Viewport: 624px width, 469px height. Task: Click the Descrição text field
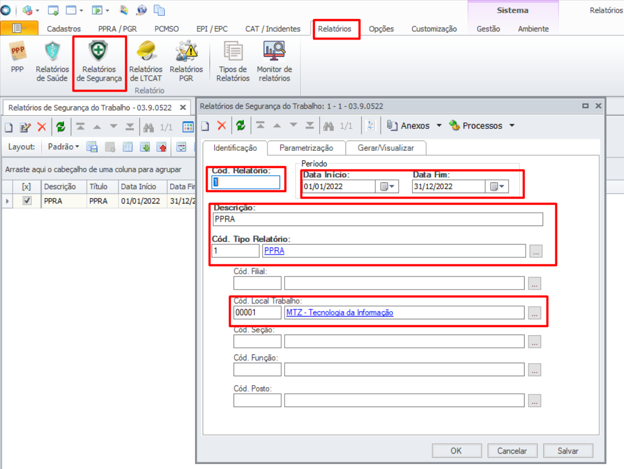coord(377,219)
